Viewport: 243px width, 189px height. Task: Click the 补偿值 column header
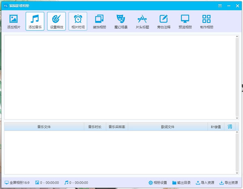pos(216,127)
